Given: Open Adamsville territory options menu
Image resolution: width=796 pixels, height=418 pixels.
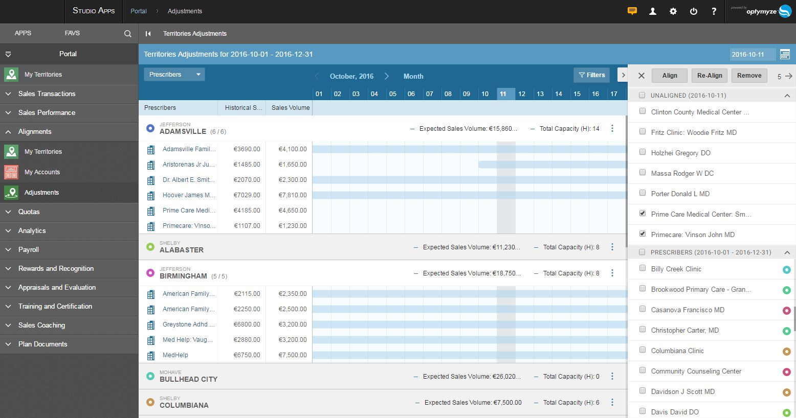Looking at the screenshot, I should (612, 129).
